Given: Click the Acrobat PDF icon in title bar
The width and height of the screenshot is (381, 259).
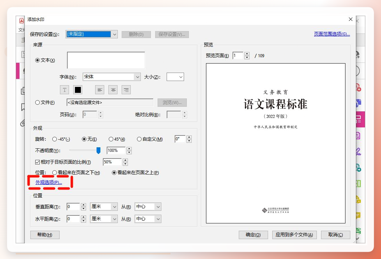Looking at the screenshot, I should click(22, 21).
